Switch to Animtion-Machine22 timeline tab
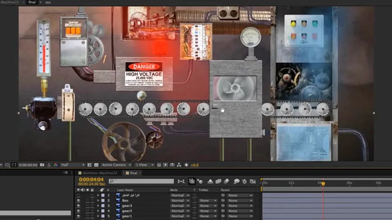The width and height of the screenshot is (392, 220). (x=98, y=173)
